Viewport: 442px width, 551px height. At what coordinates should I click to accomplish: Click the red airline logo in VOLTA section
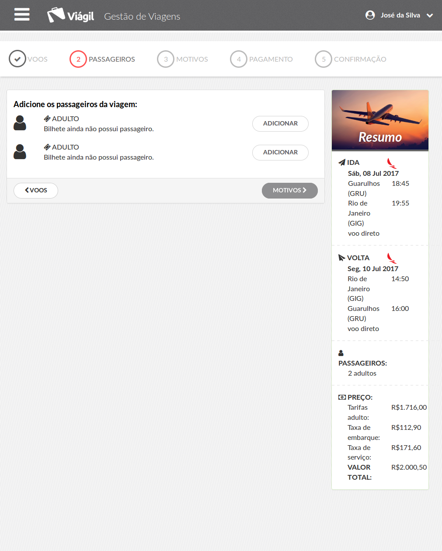point(392,259)
